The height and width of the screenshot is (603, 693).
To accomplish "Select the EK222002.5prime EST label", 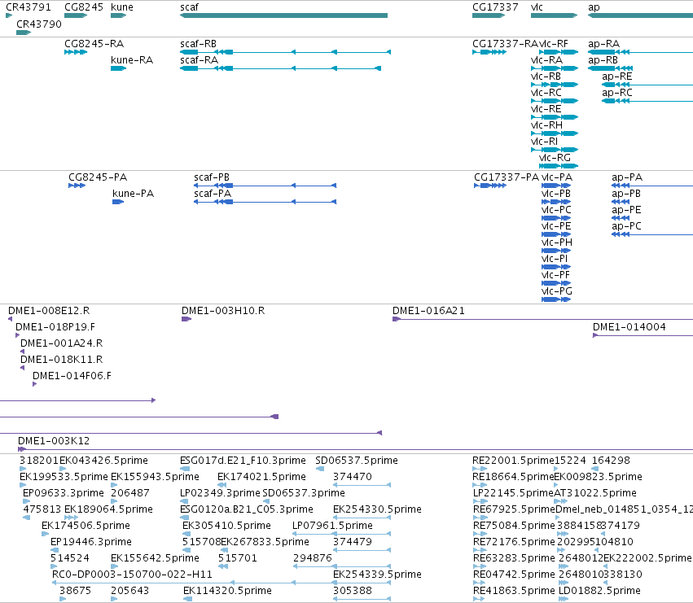I will click(647, 557).
